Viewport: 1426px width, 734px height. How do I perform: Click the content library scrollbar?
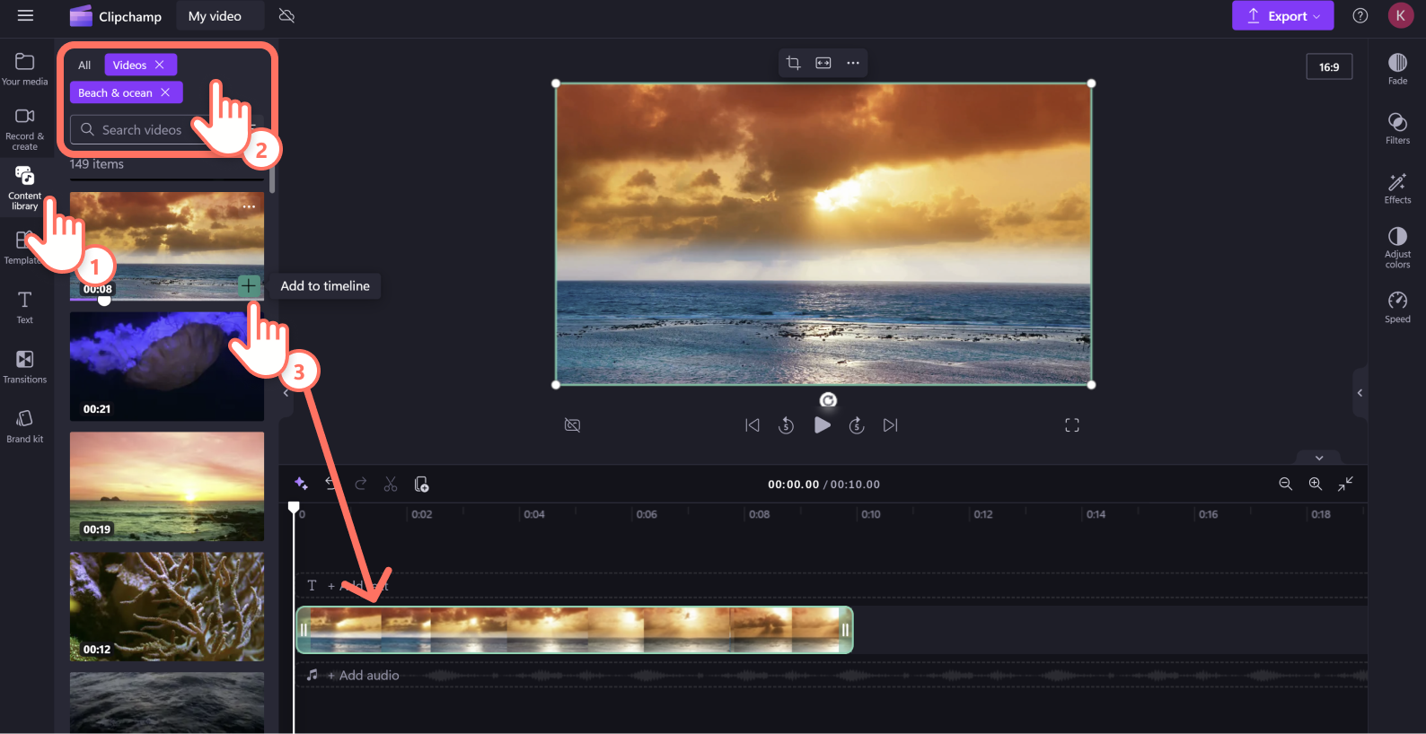coord(272,179)
